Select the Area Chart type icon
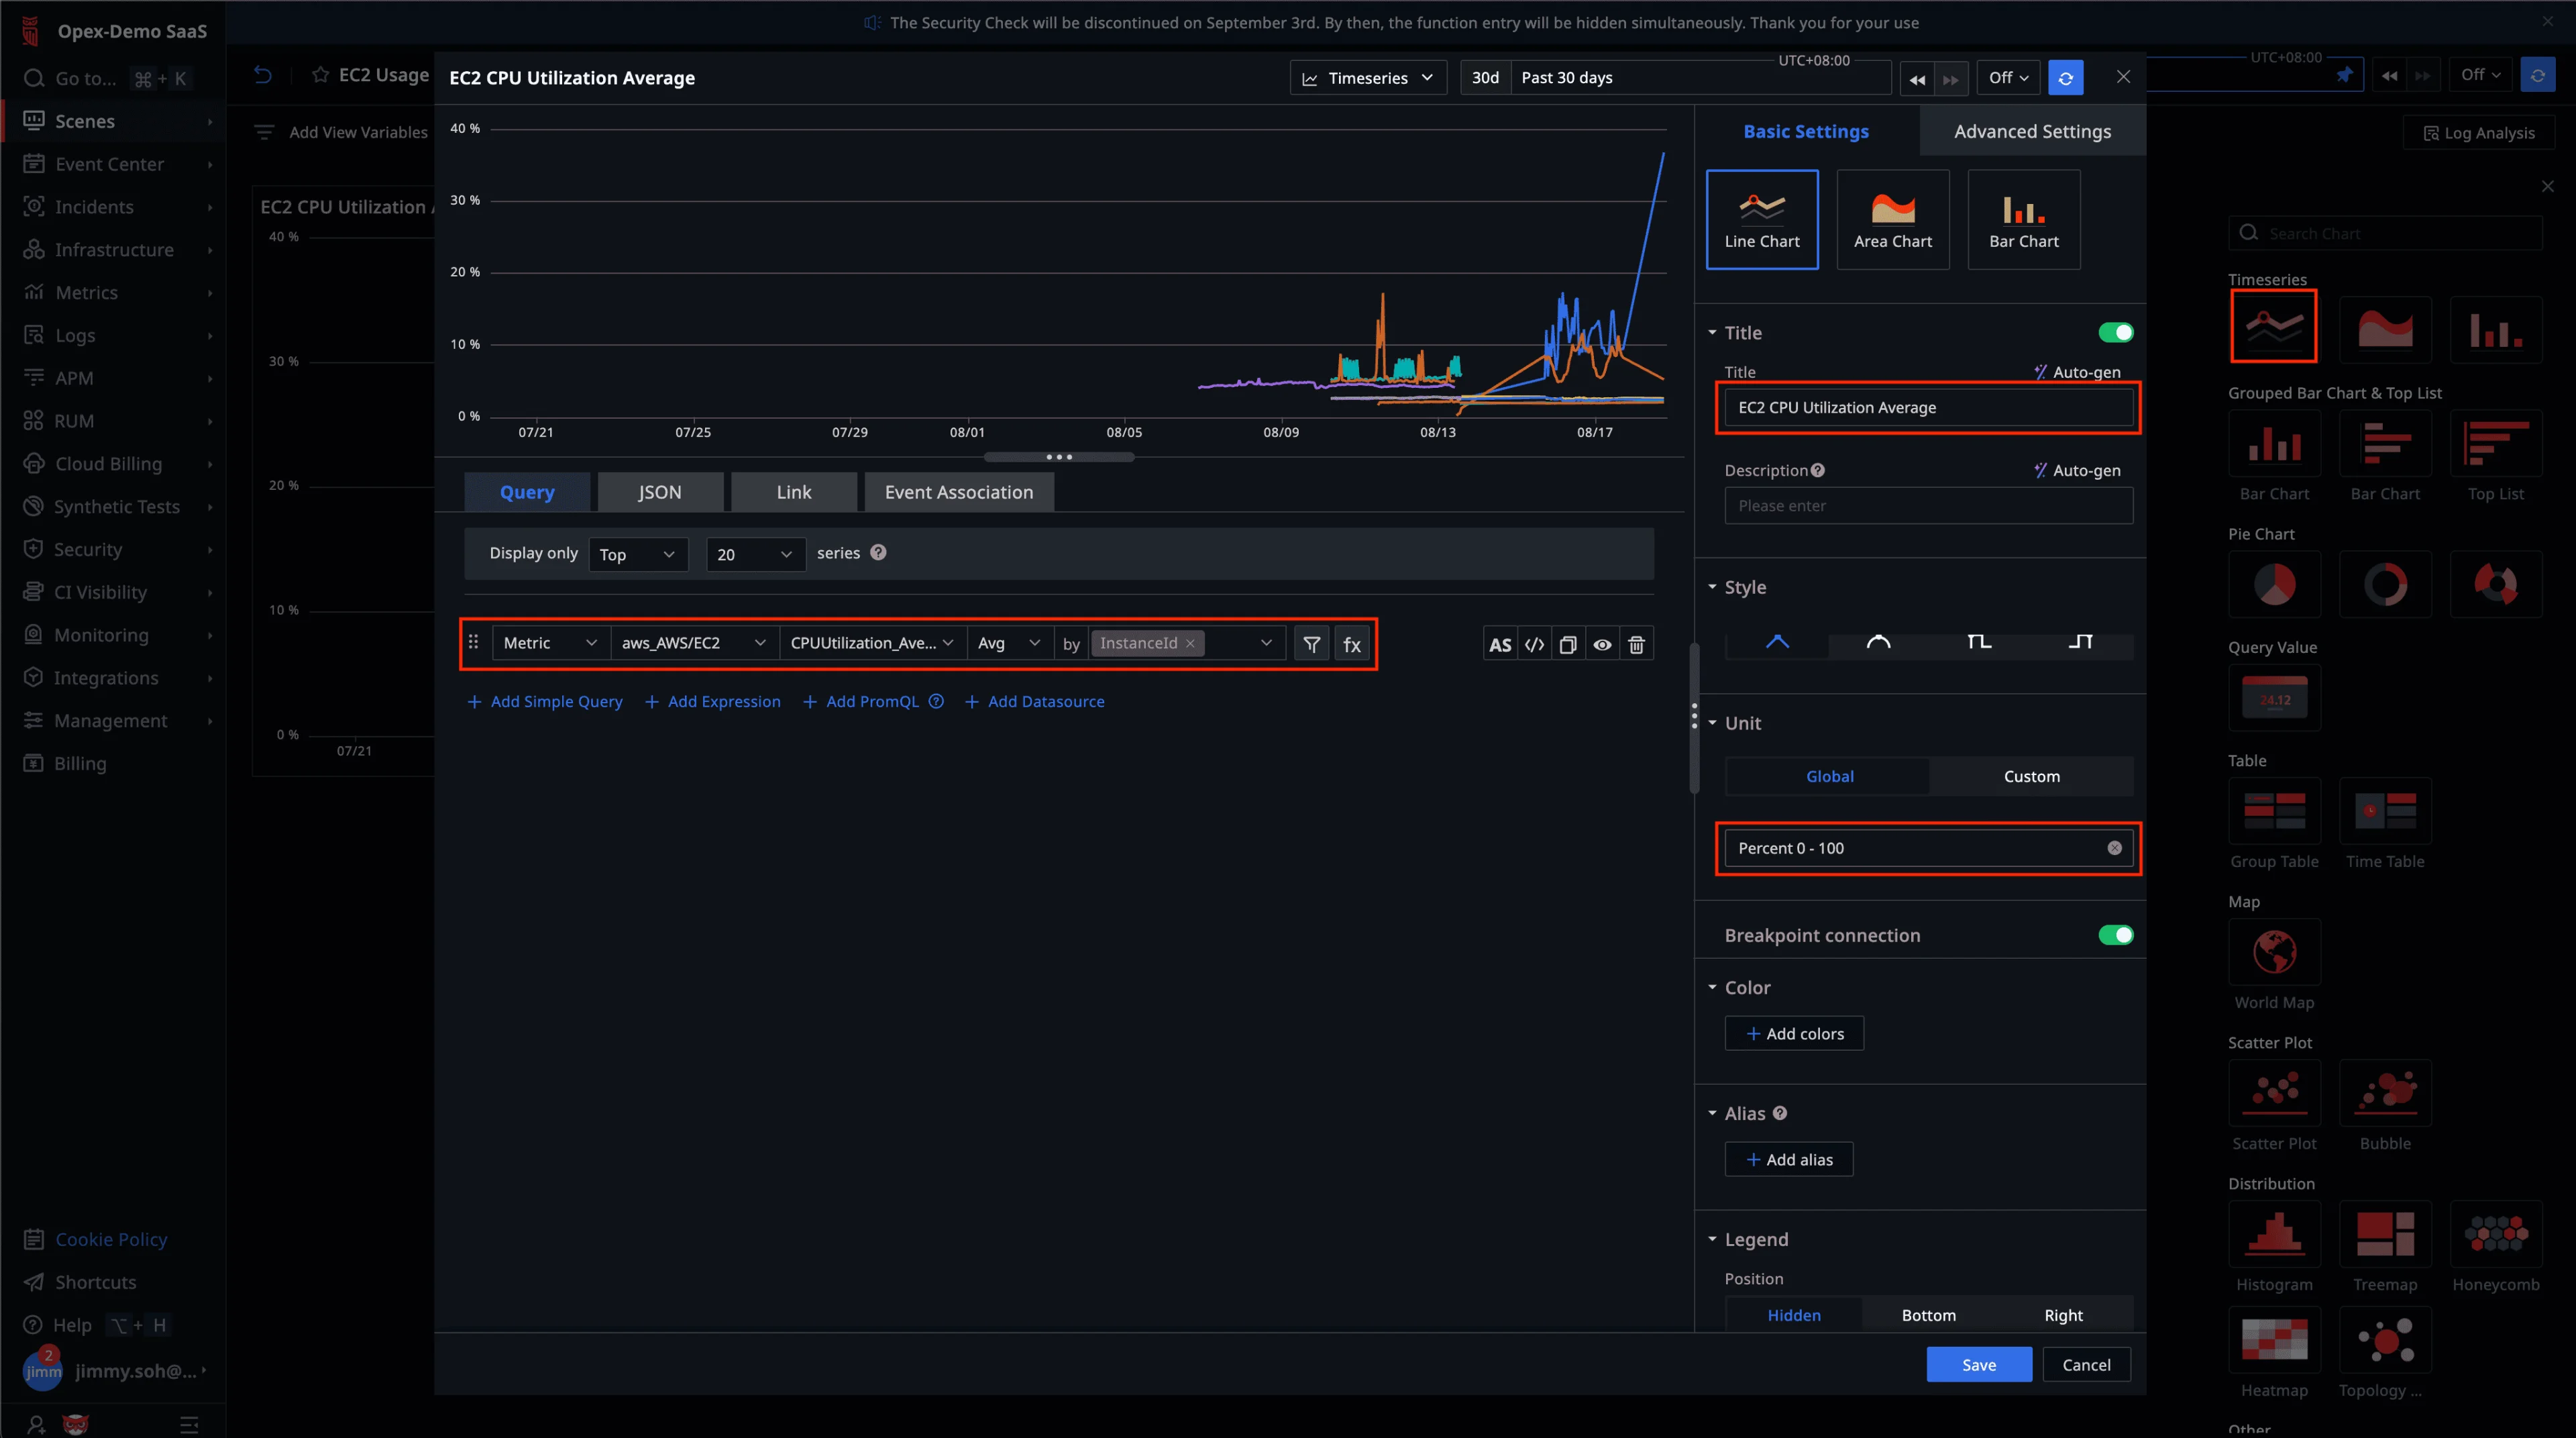The height and width of the screenshot is (1438, 2576). point(1892,219)
